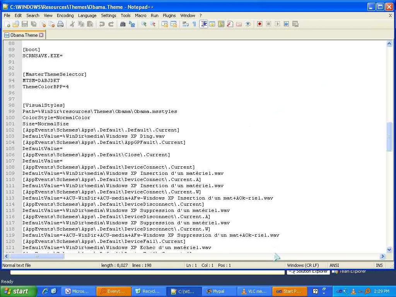Open Everything search taskbar button

coord(114,291)
